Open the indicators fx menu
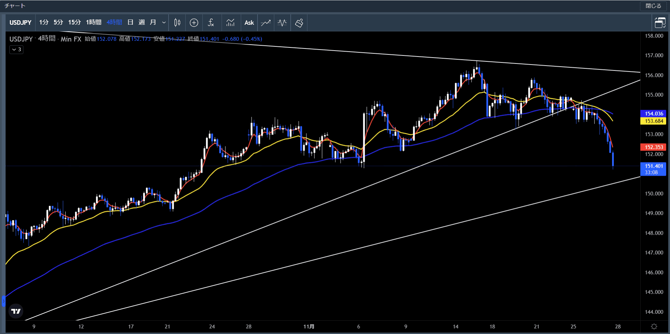670x334 pixels. click(x=211, y=23)
